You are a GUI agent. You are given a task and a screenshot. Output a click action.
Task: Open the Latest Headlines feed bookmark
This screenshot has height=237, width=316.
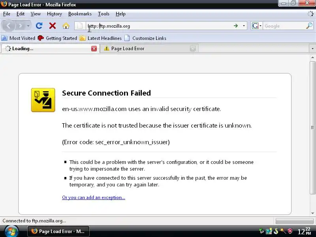click(x=100, y=38)
